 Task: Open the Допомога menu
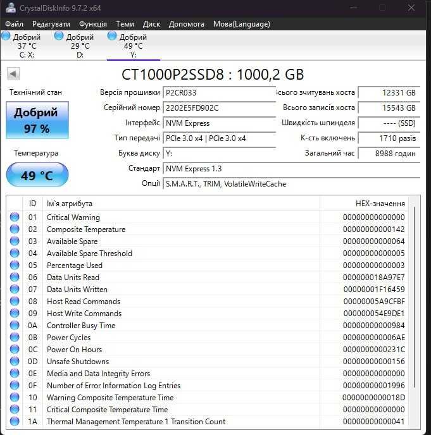186,24
